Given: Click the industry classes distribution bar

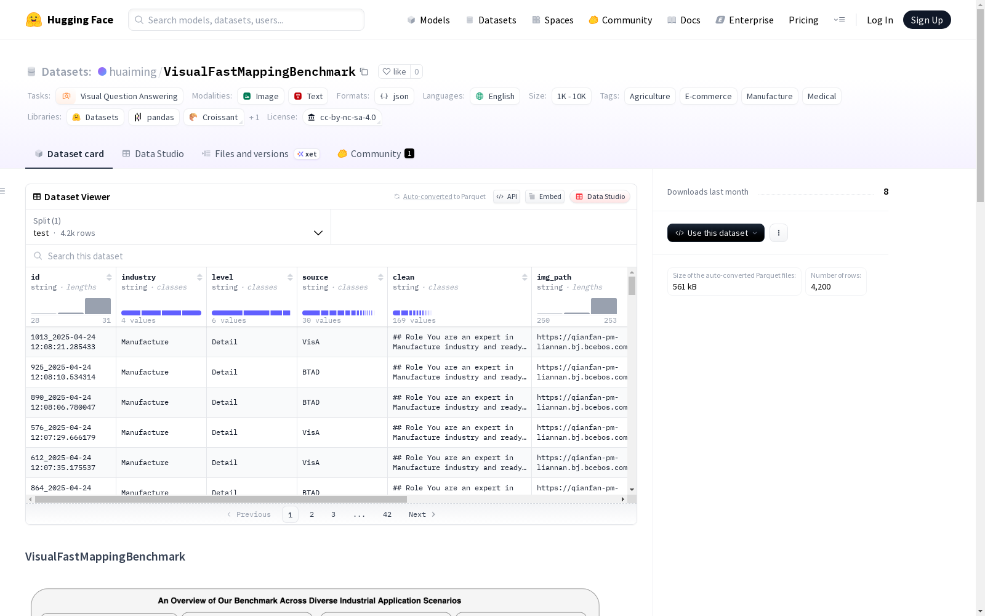Looking at the screenshot, I should pyautogui.click(x=161, y=313).
